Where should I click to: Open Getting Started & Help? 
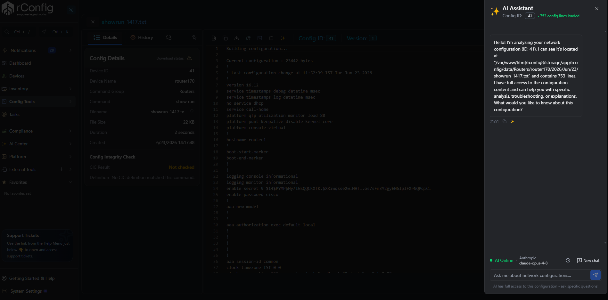(32, 278)
